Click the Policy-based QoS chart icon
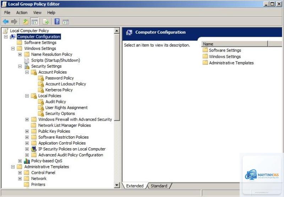Viewport: 284px width, 197px height. point(27,161)
